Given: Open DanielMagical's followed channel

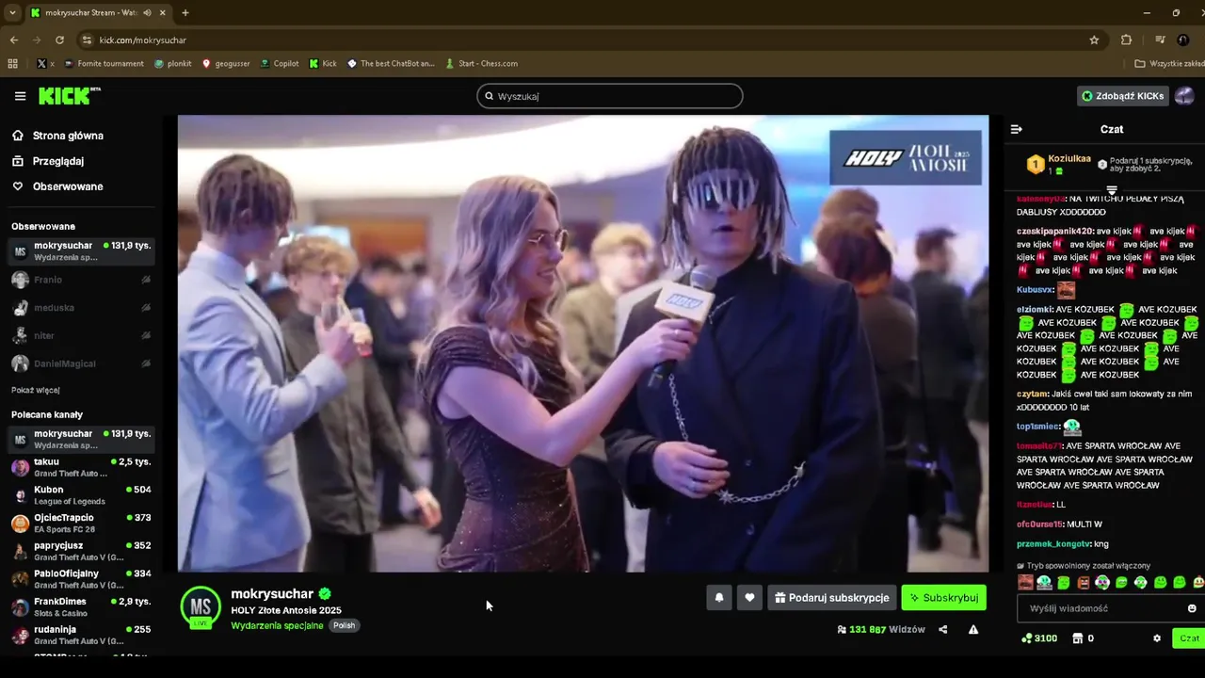Looking at the screenshot, I should coord(81,363).
